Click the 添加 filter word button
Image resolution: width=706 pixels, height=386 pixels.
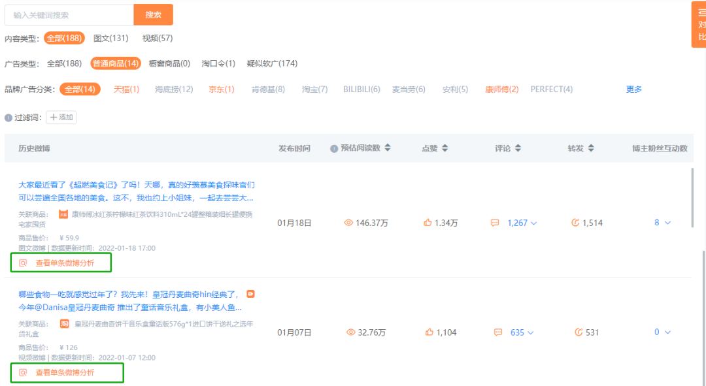[x=61, y=118]
